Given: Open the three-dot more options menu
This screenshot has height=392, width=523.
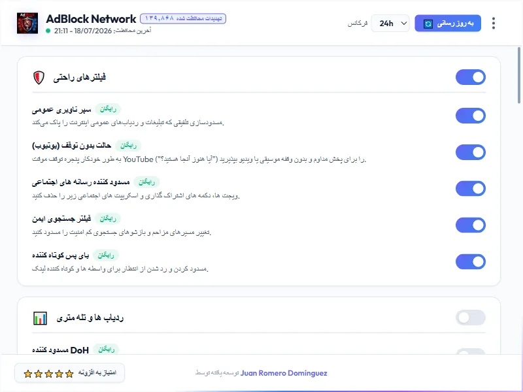Looking at the screenshot, I should (x=494, y=24).
